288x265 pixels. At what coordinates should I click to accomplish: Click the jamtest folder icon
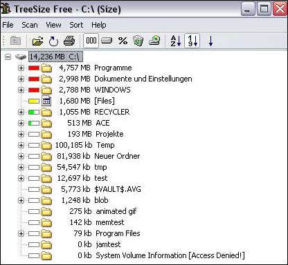click(46, 244)
